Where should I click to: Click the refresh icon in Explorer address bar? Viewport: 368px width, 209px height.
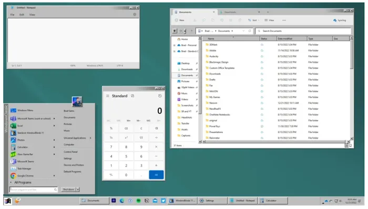[x=250, y=31]
